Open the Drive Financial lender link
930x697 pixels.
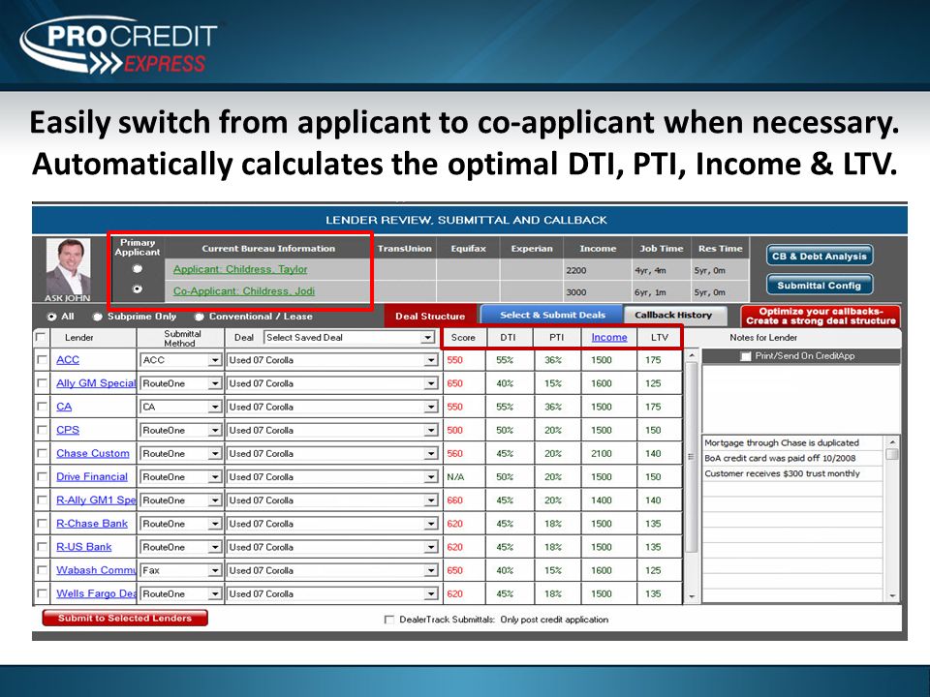coord(92,476)
